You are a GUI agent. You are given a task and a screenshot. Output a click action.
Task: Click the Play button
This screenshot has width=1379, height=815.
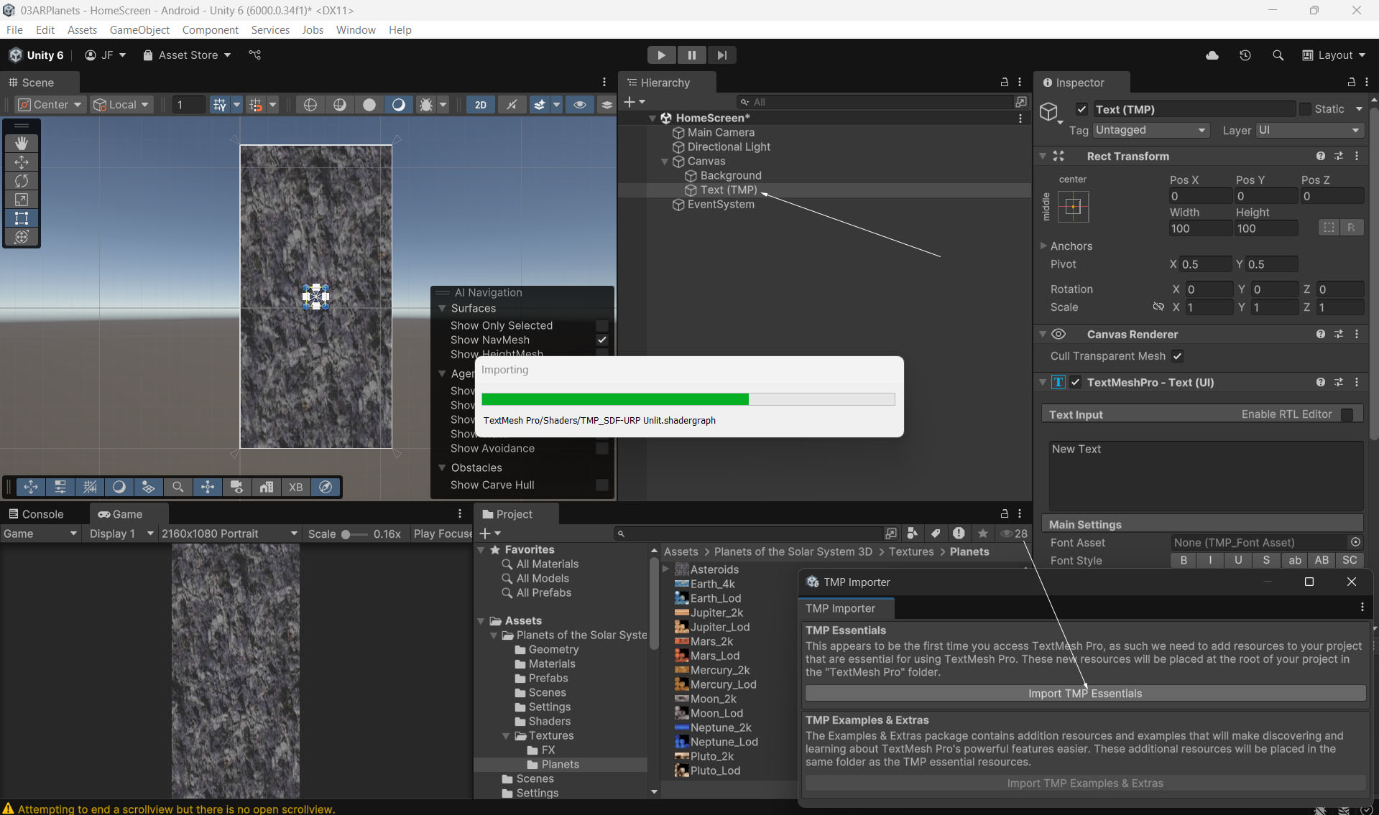(x=661, y=55)
